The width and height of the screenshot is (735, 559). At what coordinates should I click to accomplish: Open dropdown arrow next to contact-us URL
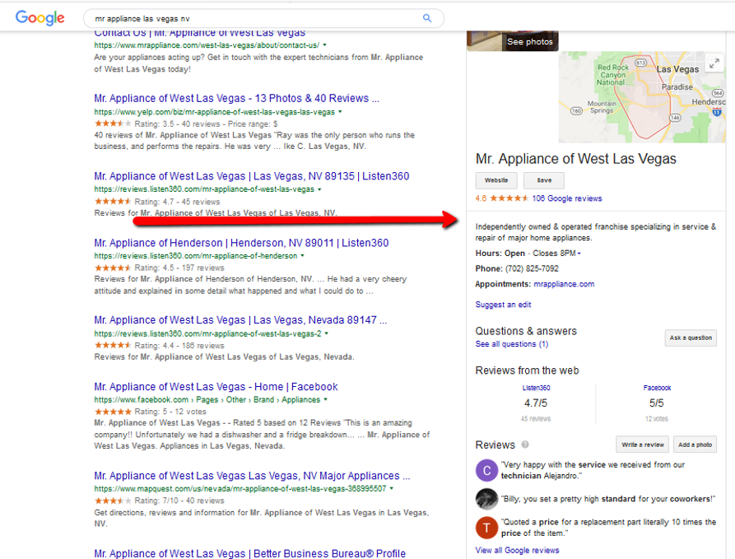(x=325, y=45)
